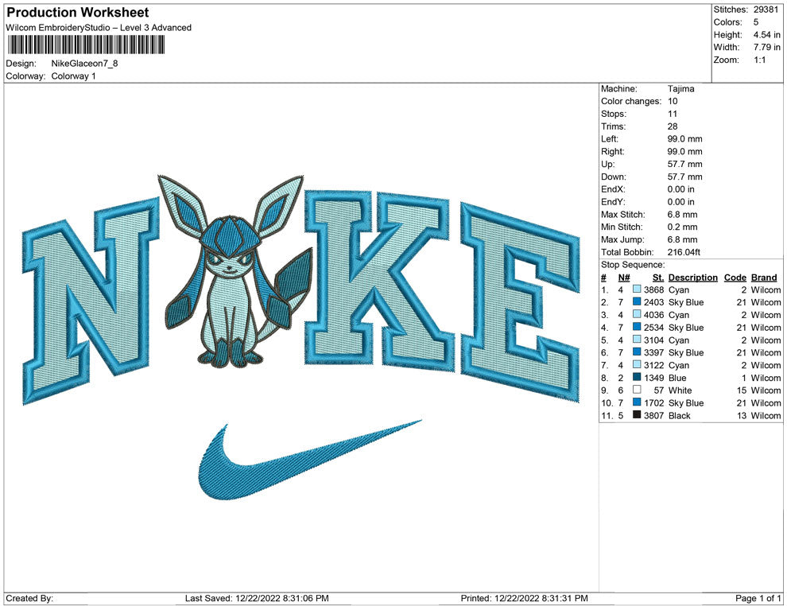Click the Trims value "28"

pyautogui.click(x=673, y=126)
